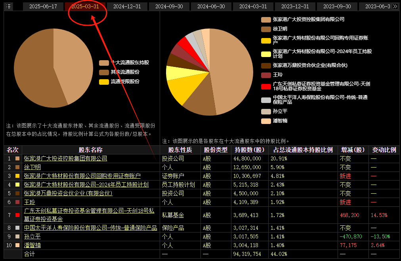The width and height of the screenshot is (401, 261).
Task: Open the list menu icon at top-left
Action: (x=8, y=6)
